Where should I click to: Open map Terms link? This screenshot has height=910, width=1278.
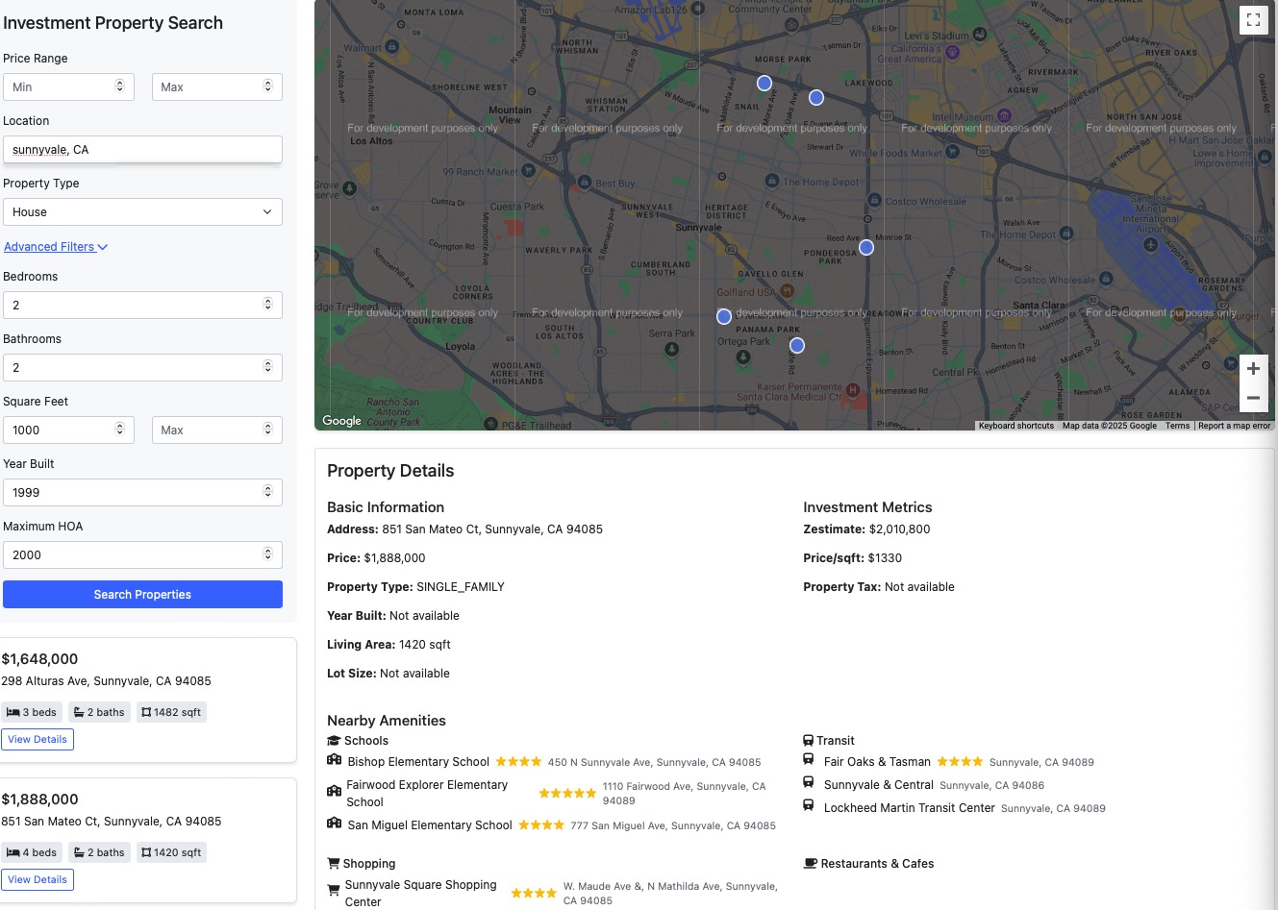click(x=1178, y=426)
